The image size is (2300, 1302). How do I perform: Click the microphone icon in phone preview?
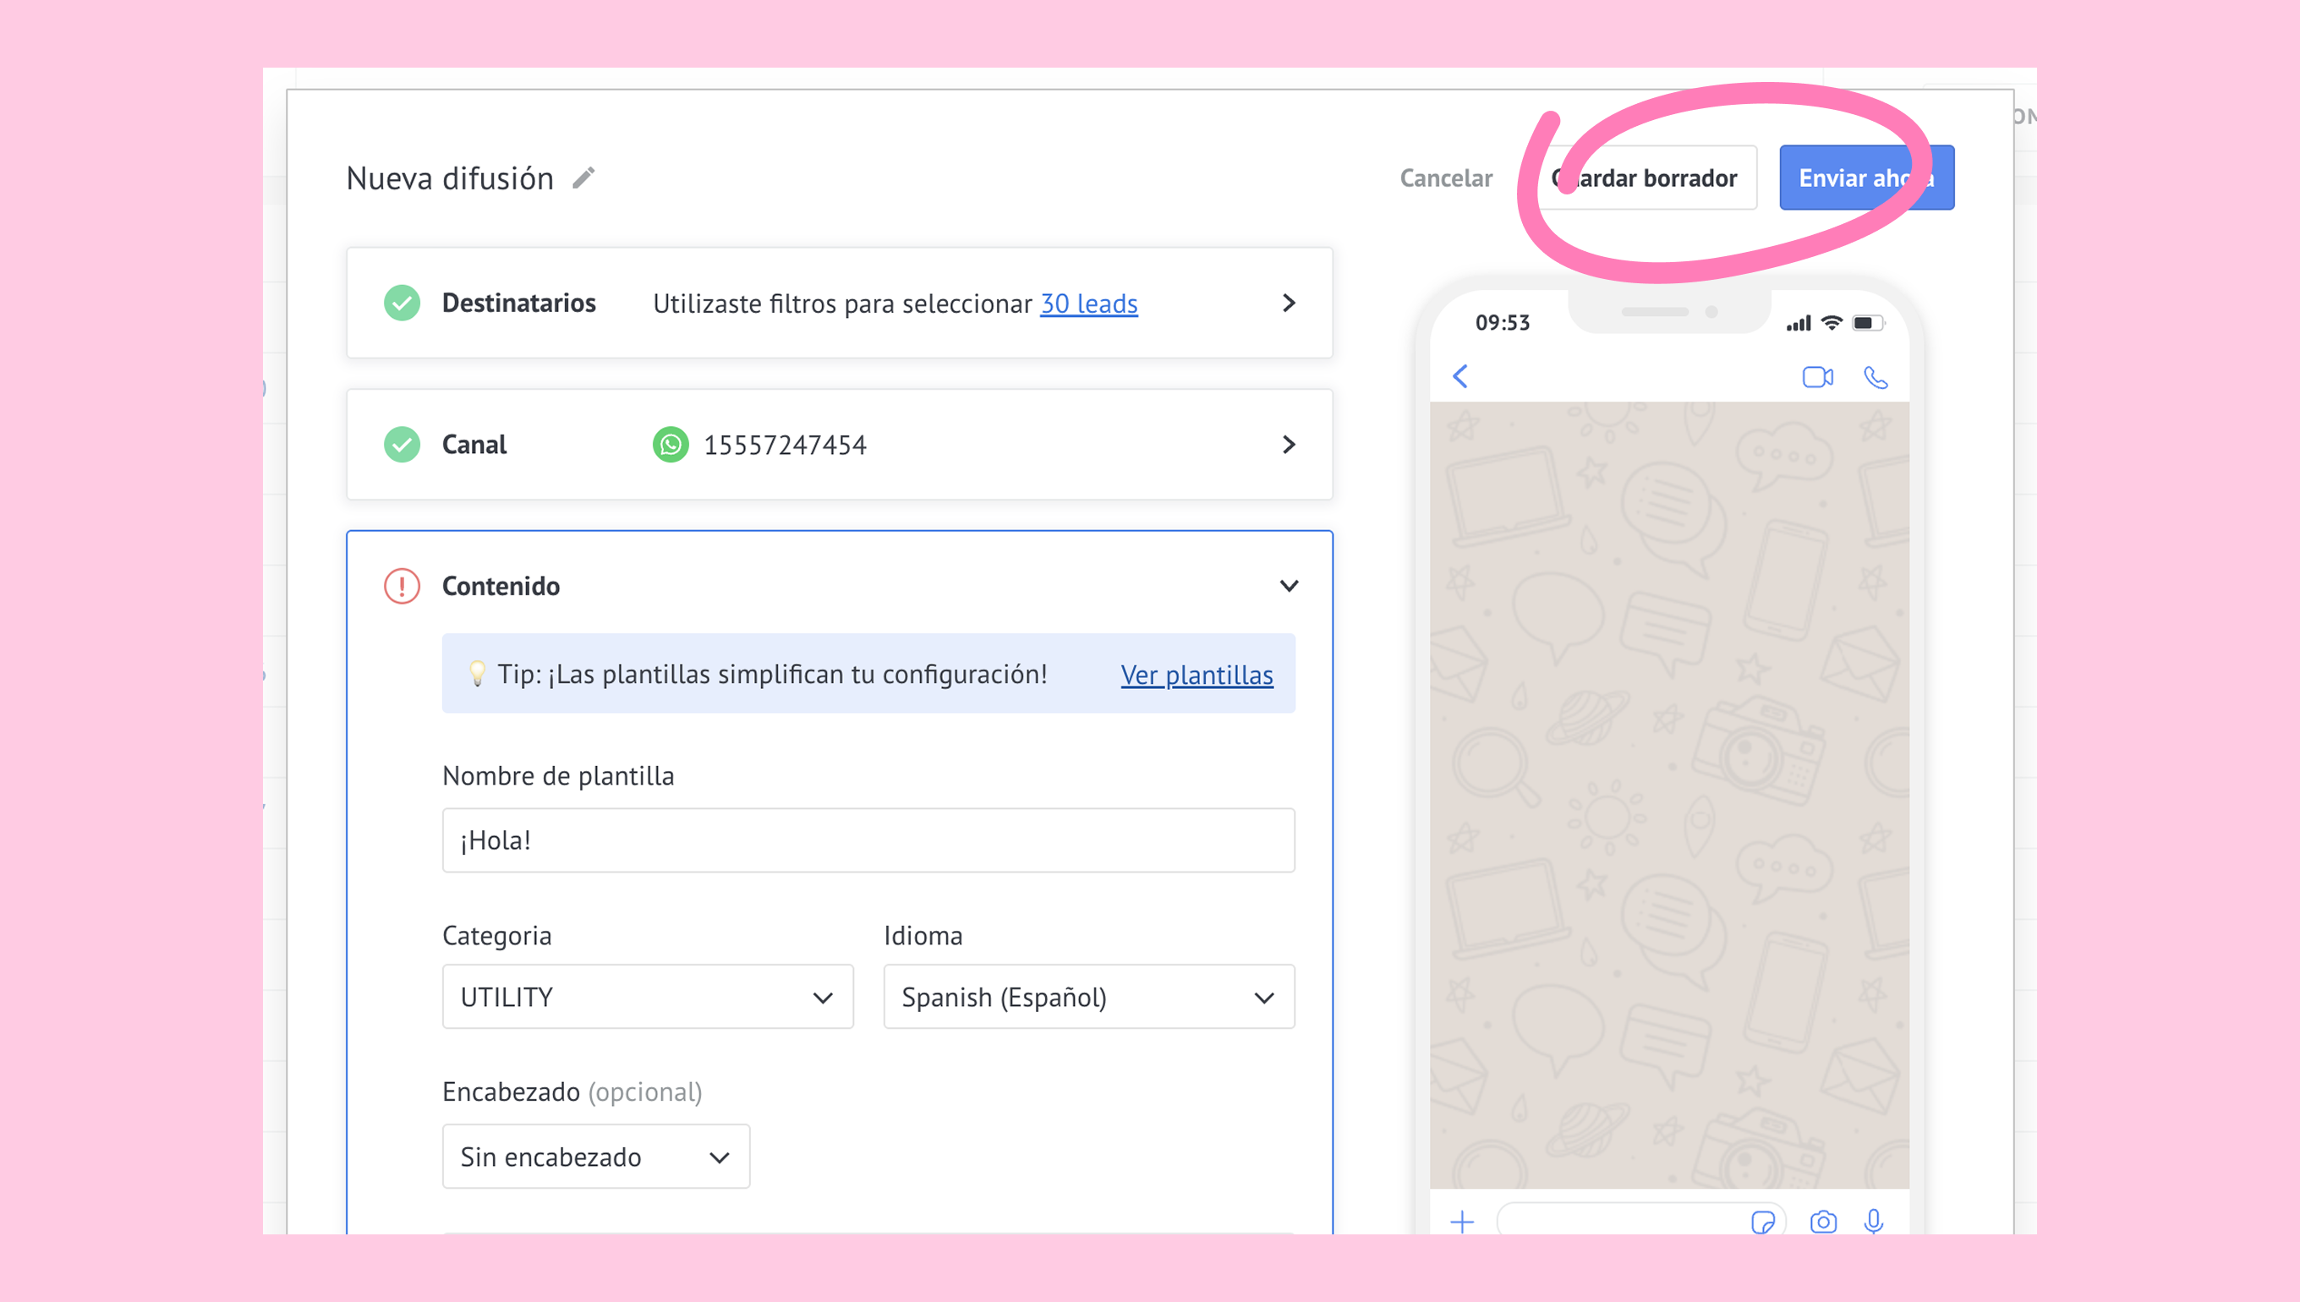(1874, 1222)
